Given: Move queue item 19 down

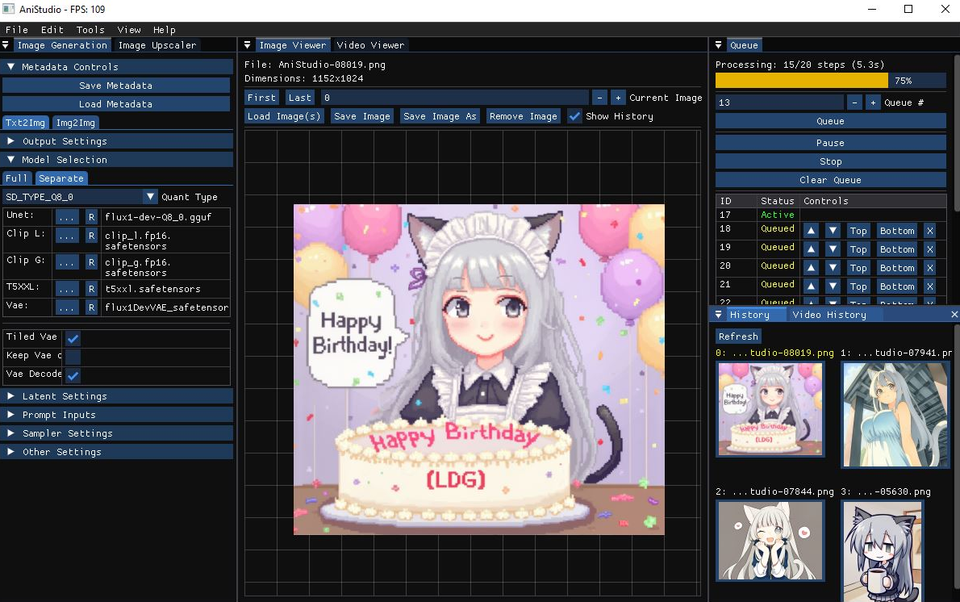Looking at the screenshot, I should pyautogui.click(x=833, y=249).
